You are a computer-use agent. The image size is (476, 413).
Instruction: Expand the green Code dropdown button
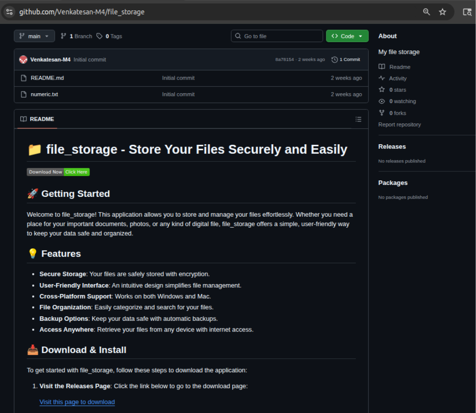point(347,36)
